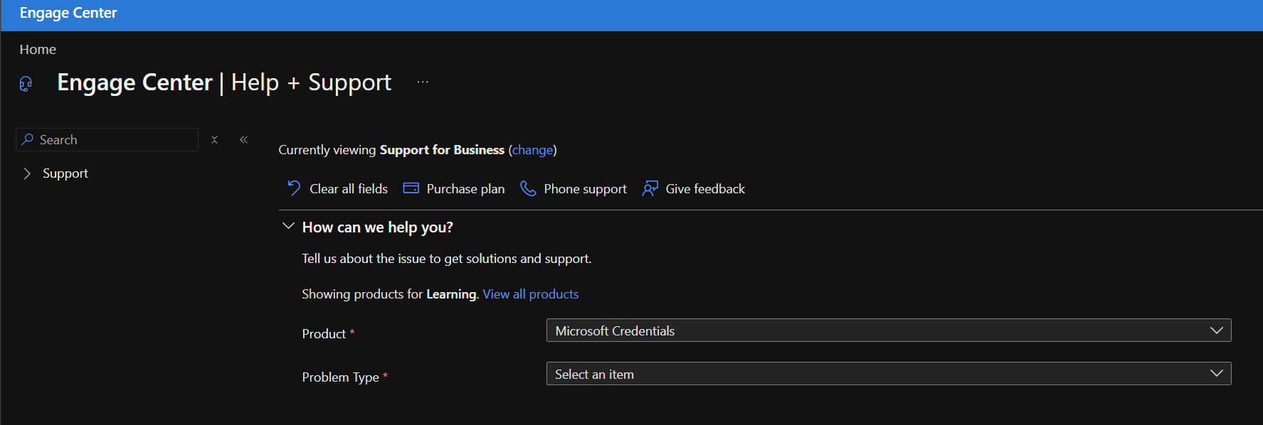
Task: Click the change support plan link
Action: [532, 150]
